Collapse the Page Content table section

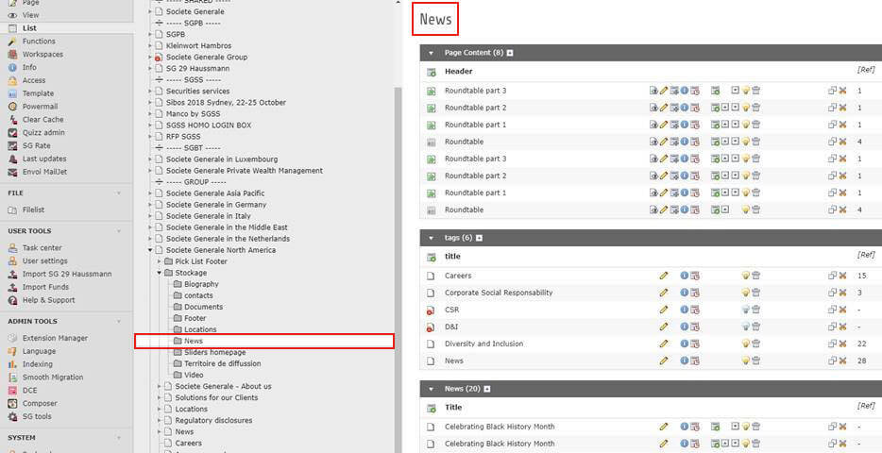(432, 53)
